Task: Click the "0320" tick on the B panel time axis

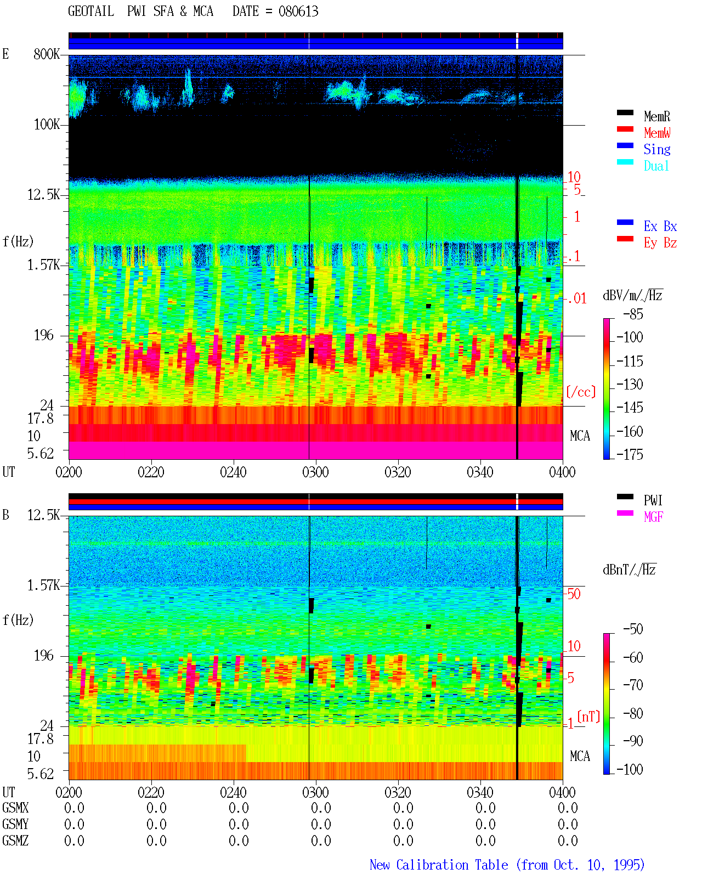Action: (x=398, y=793)
